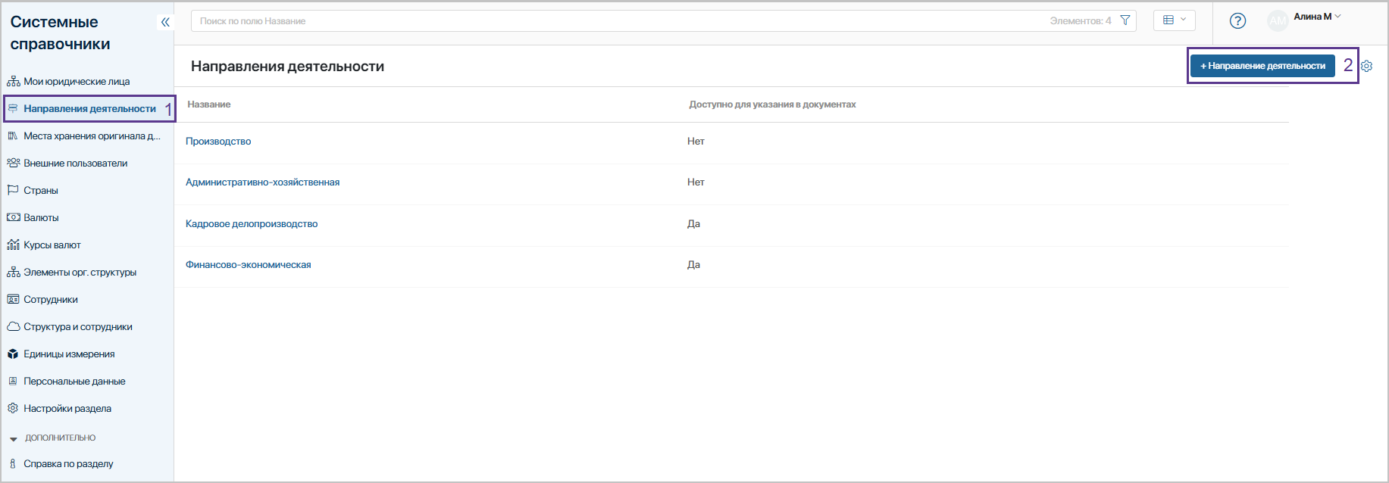Screen dimensions: 1389x483
Task: Go to Сотрудники in sidebar
Action: (x=50, y=300)
